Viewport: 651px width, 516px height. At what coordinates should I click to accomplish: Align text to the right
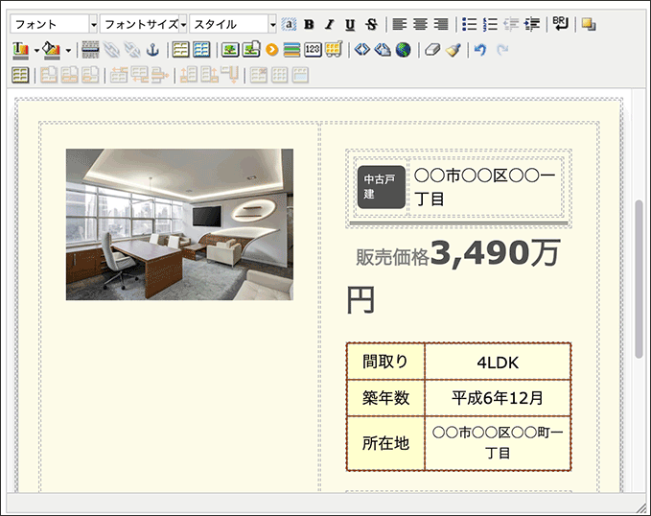pos(441,25)
